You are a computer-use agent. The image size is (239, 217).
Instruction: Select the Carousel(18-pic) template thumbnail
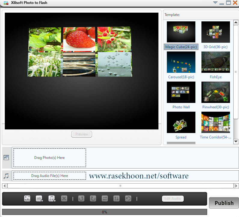tap(181, 62)
